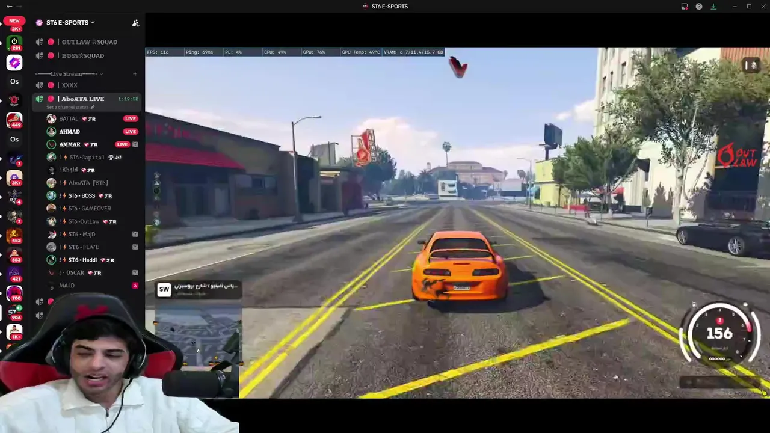This screenshot has width=770, height=433.
Task: Select user ST6 • MajD in voice list
Action: tap(93, 234)
